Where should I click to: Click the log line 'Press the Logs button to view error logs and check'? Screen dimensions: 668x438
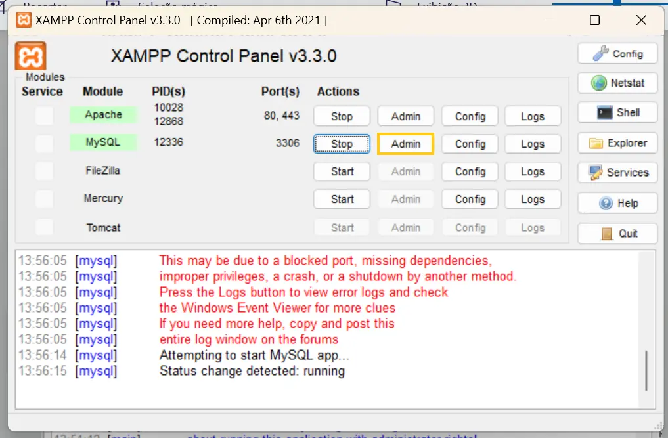pos(303,292)
